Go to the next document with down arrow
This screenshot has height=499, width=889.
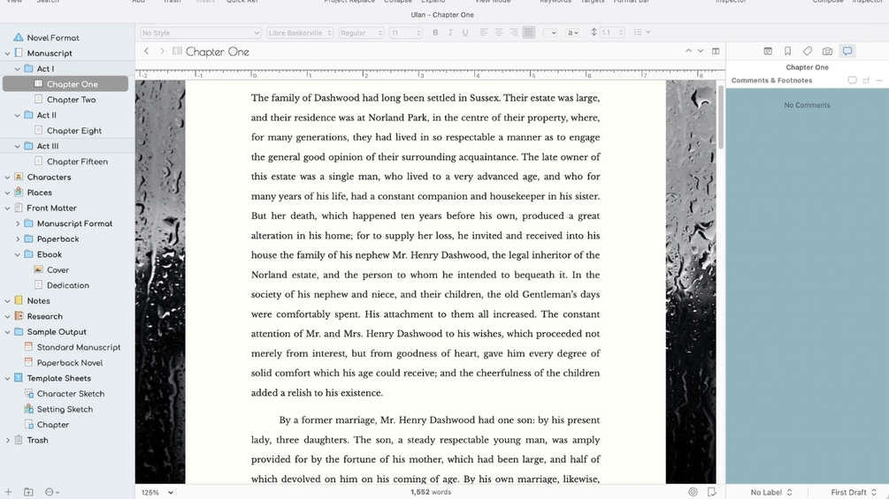701,51
